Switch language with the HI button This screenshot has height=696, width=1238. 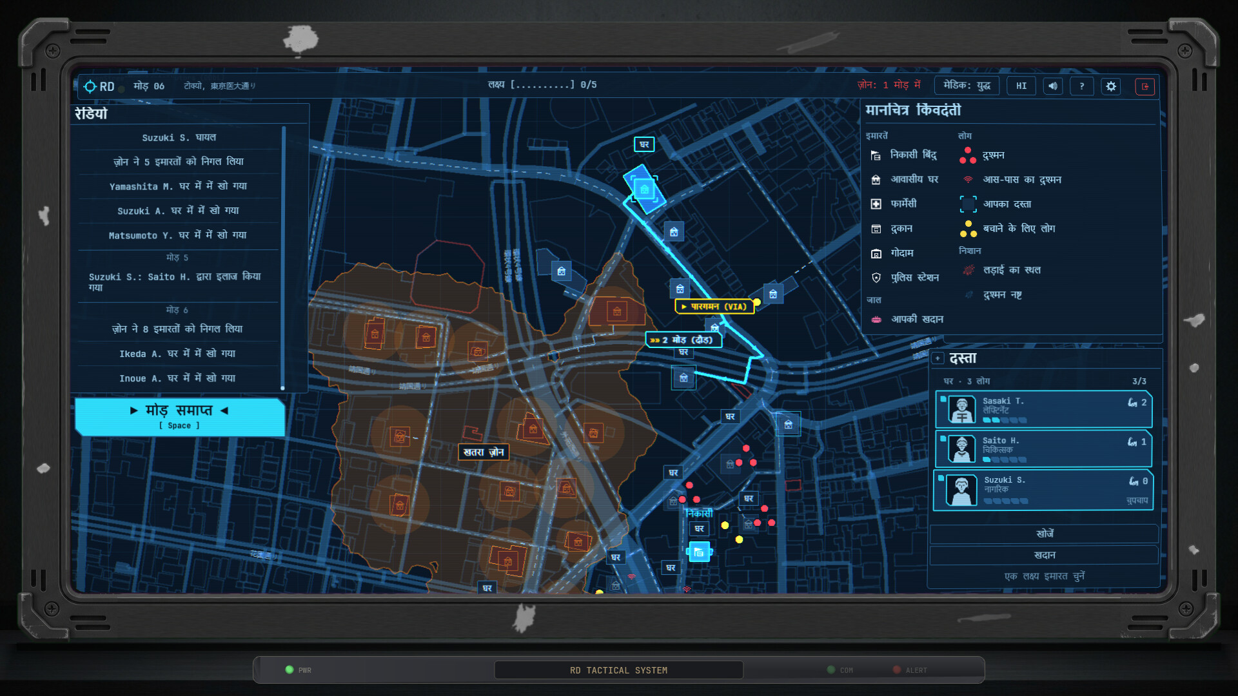pos(1021,86)
